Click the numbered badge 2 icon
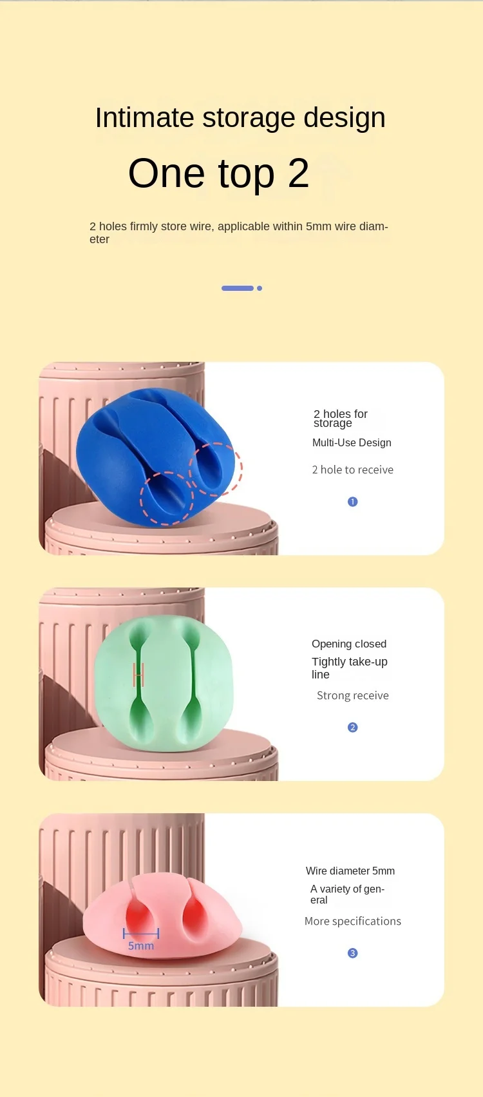 coord(352,727)
